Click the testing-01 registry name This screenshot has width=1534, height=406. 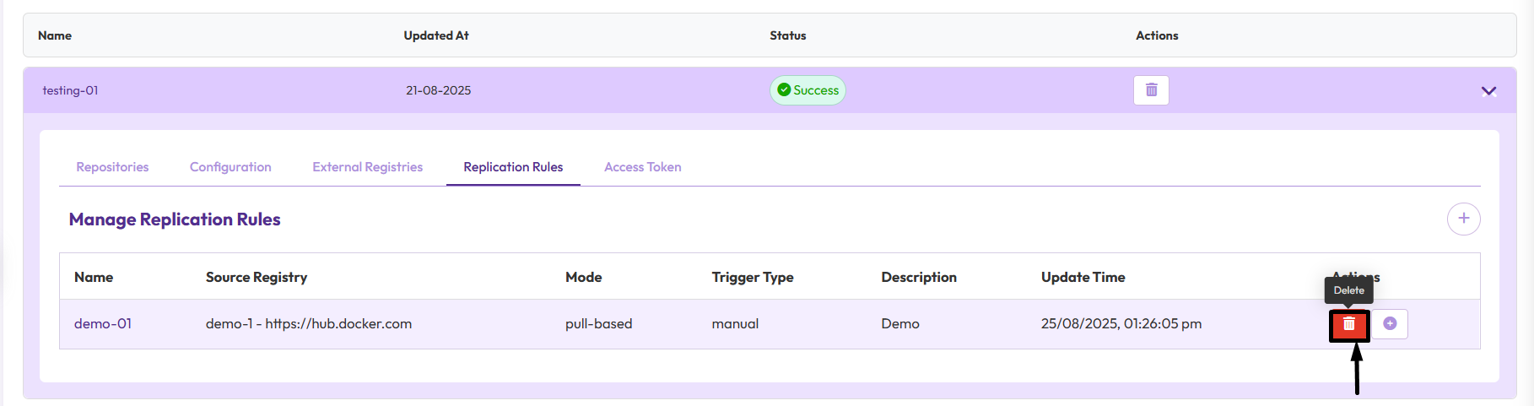pos(71,90)
